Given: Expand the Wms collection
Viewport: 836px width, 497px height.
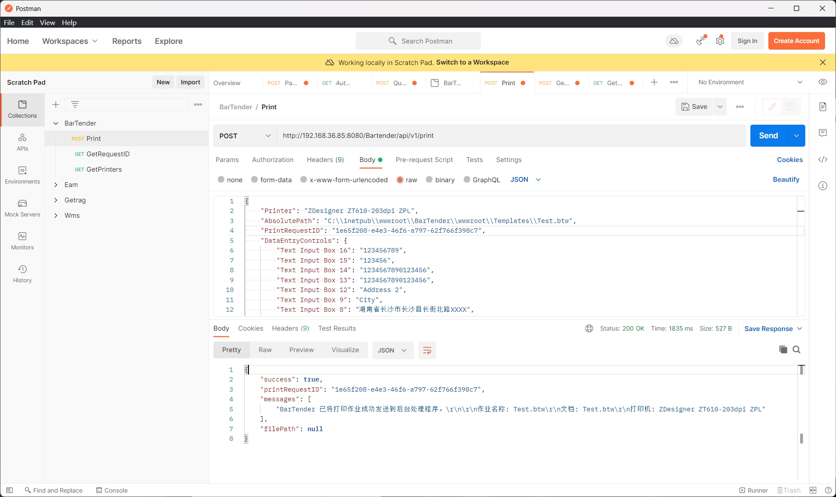Looking at the screenshot, I should (x=56, y=216).
